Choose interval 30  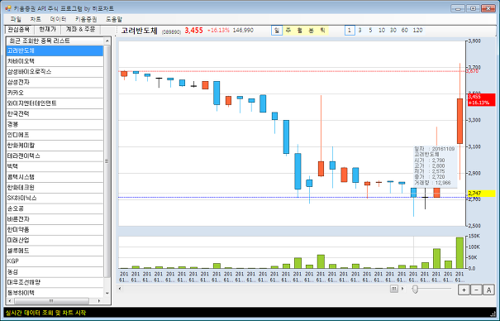393,31
